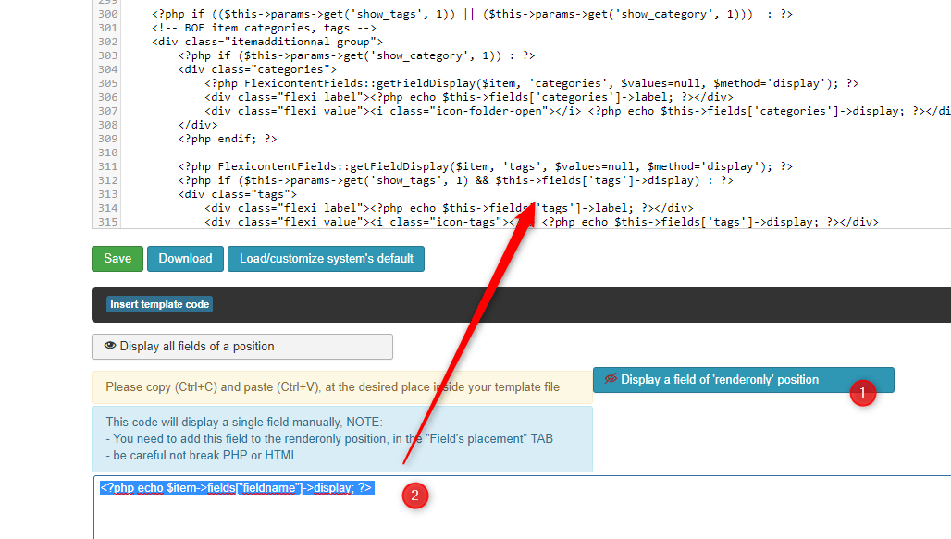This screenshot has width=951, height=539.
Task: Click line number 300 in the editor gutter
Action: coord(107,14)
